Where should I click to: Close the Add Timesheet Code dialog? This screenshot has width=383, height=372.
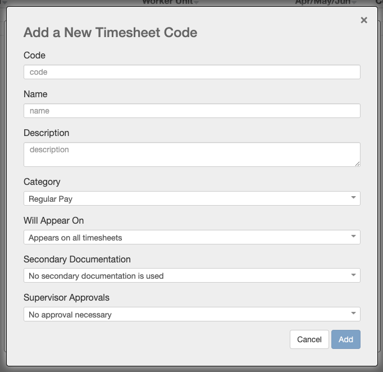tap(364, 20)
